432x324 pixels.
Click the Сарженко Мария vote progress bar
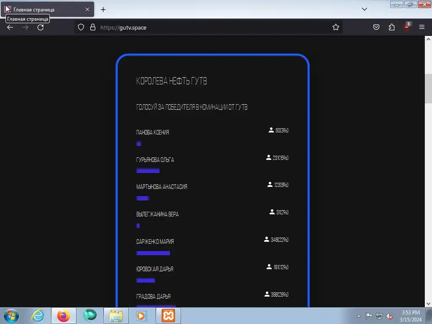click(x=153, y=253)
